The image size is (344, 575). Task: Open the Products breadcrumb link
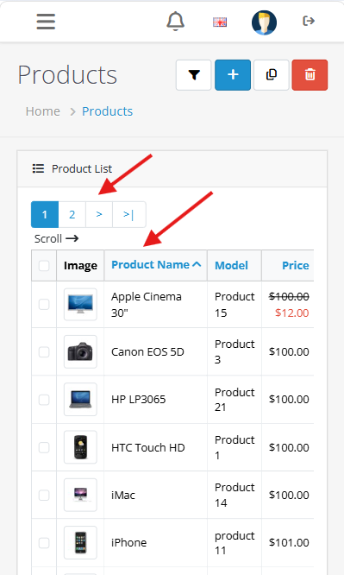point(108,111)
